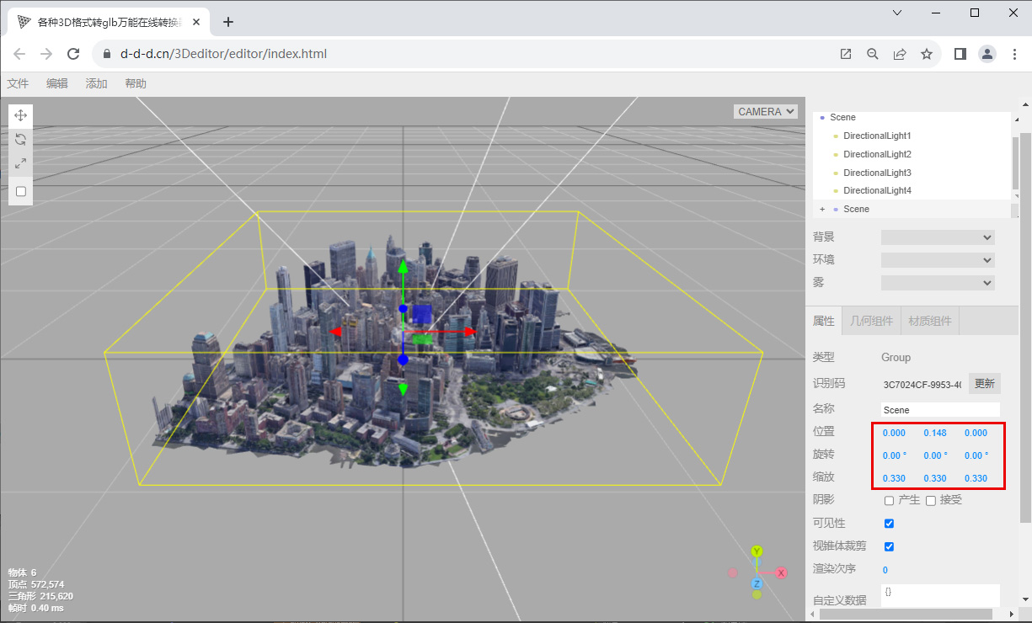Click the Y axis on view helper
This screenshot has height=623, width=1032.
[757, 551]
